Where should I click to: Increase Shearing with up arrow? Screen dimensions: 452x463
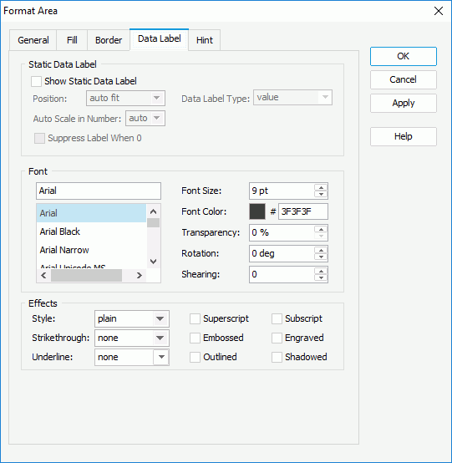321,272
